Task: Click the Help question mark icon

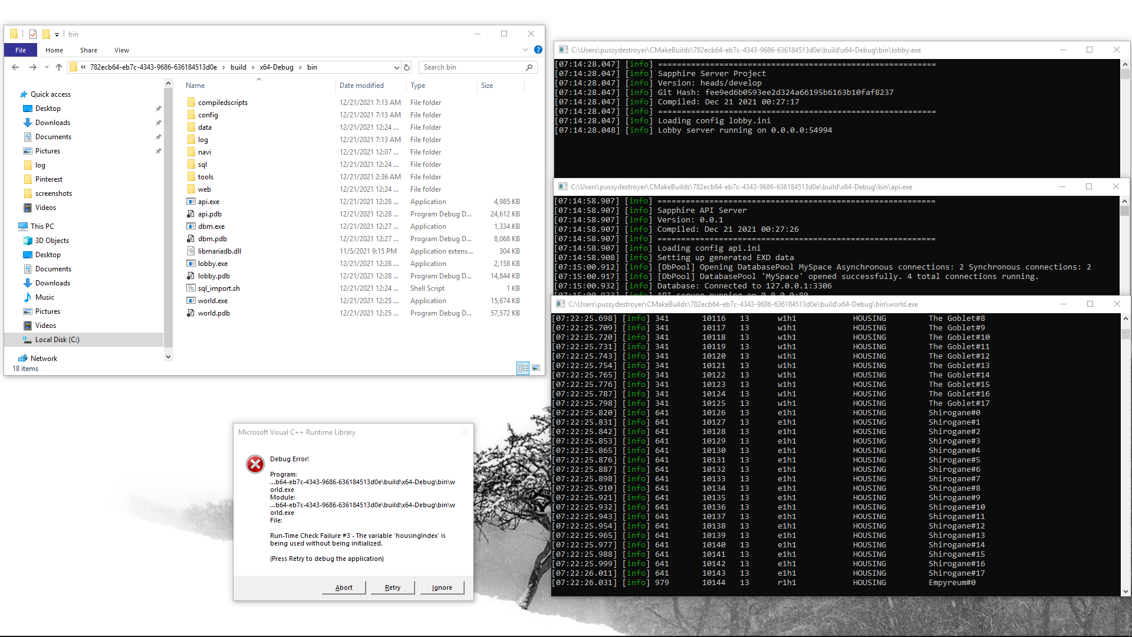Action: tap(537, 50)
